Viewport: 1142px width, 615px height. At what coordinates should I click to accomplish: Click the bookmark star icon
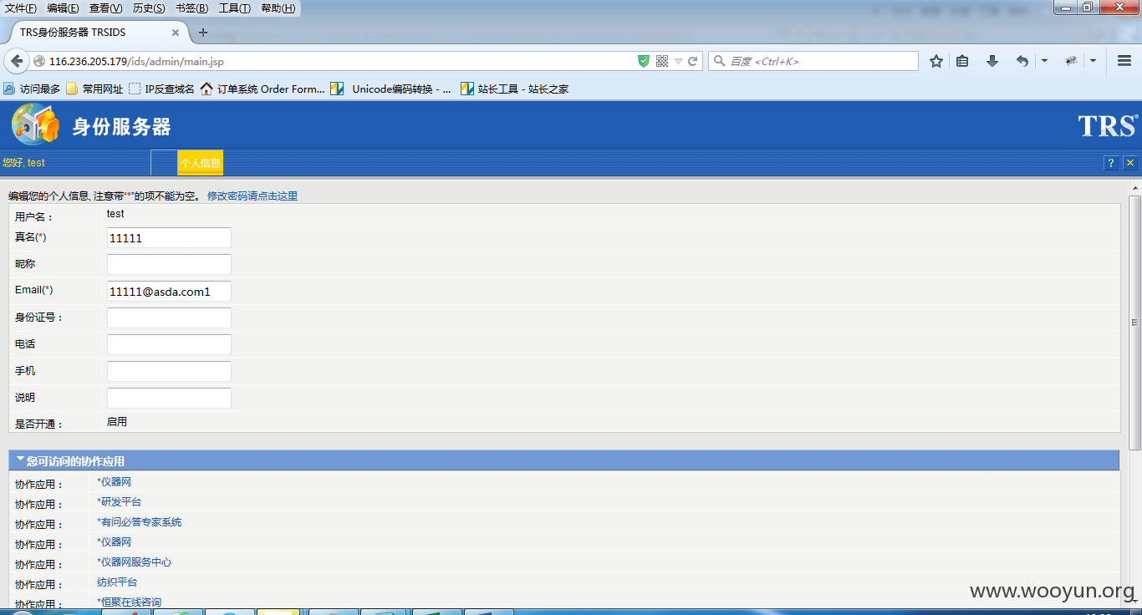click(x=936, y=61)
